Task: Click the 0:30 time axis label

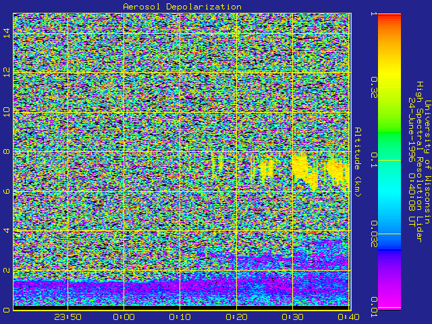Action: [292, 317]
